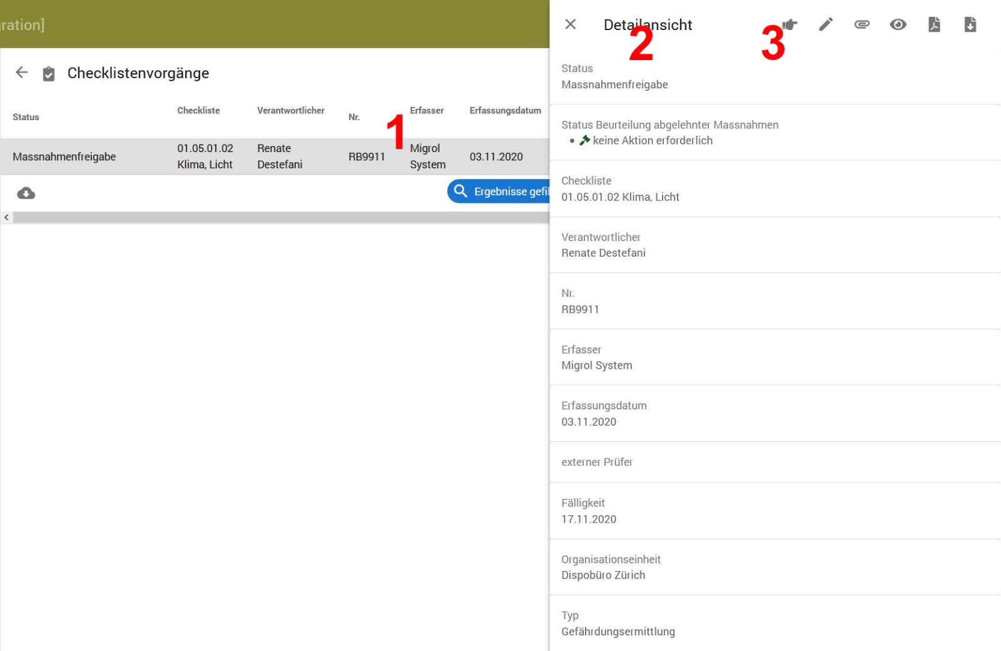Click the green gavel icon in details

click(x=585, y=140)
